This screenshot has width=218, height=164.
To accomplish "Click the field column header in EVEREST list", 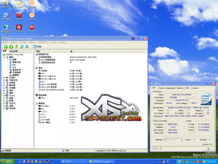I will pos(52,51).
